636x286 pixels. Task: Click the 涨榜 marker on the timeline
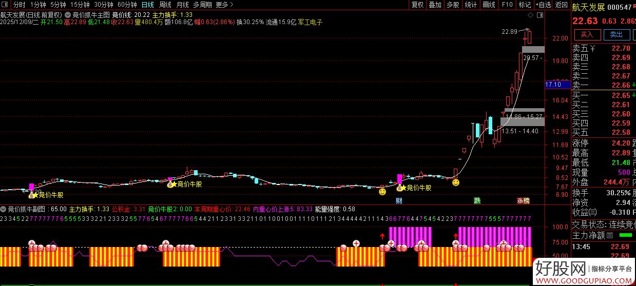tap(523, 200)
